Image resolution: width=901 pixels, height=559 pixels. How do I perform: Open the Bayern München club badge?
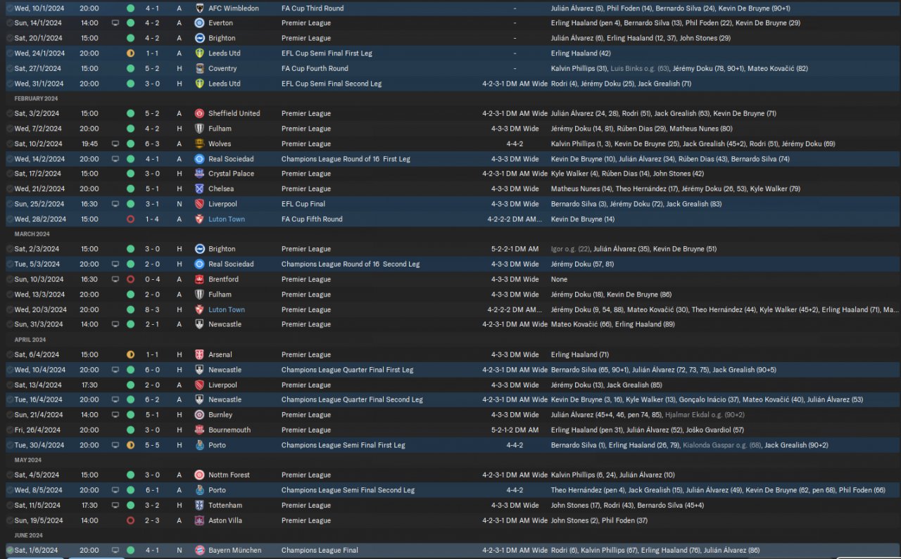[x=199, y=551]
